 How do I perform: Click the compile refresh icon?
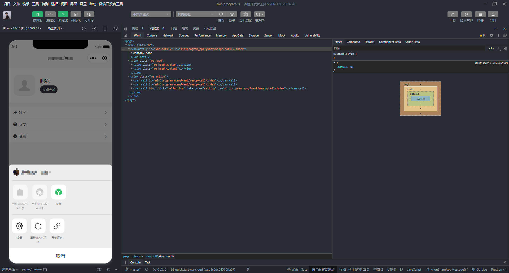tap(221, 14)
